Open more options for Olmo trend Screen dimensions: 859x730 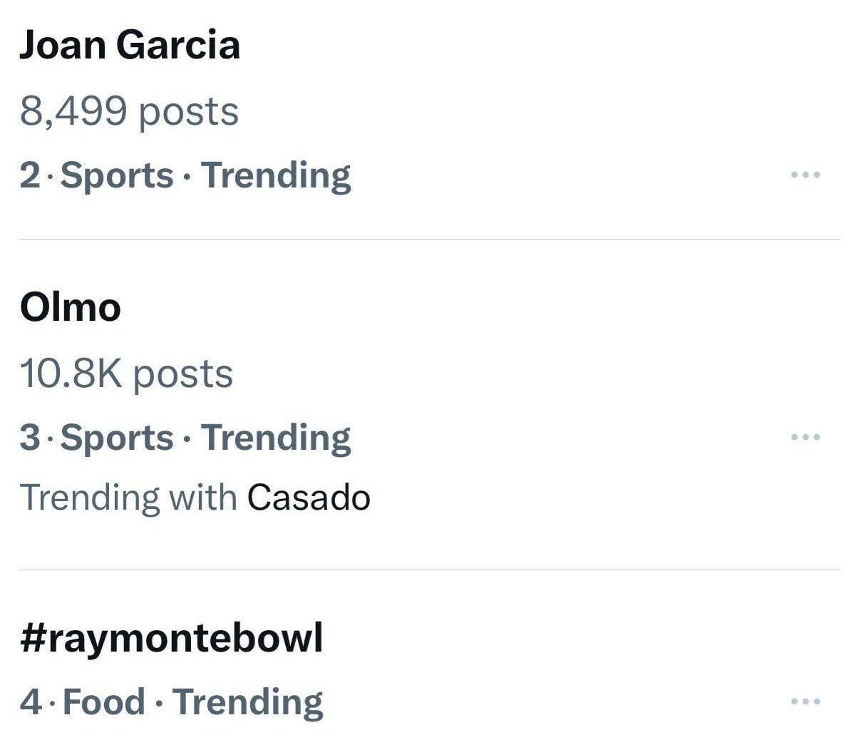click(806, 437)
